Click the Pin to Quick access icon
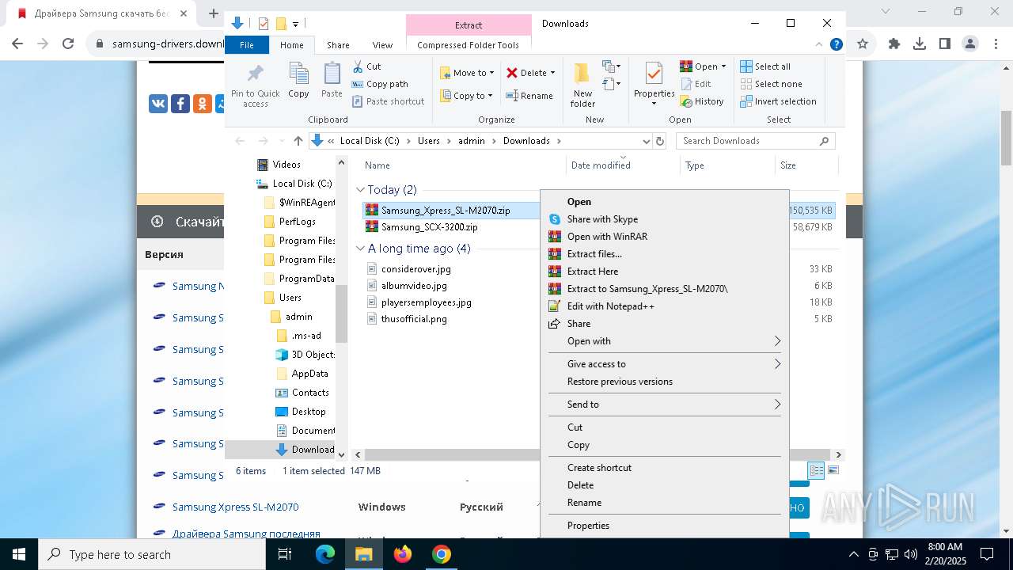This screenshot has width=1013, height=570. 255,74
